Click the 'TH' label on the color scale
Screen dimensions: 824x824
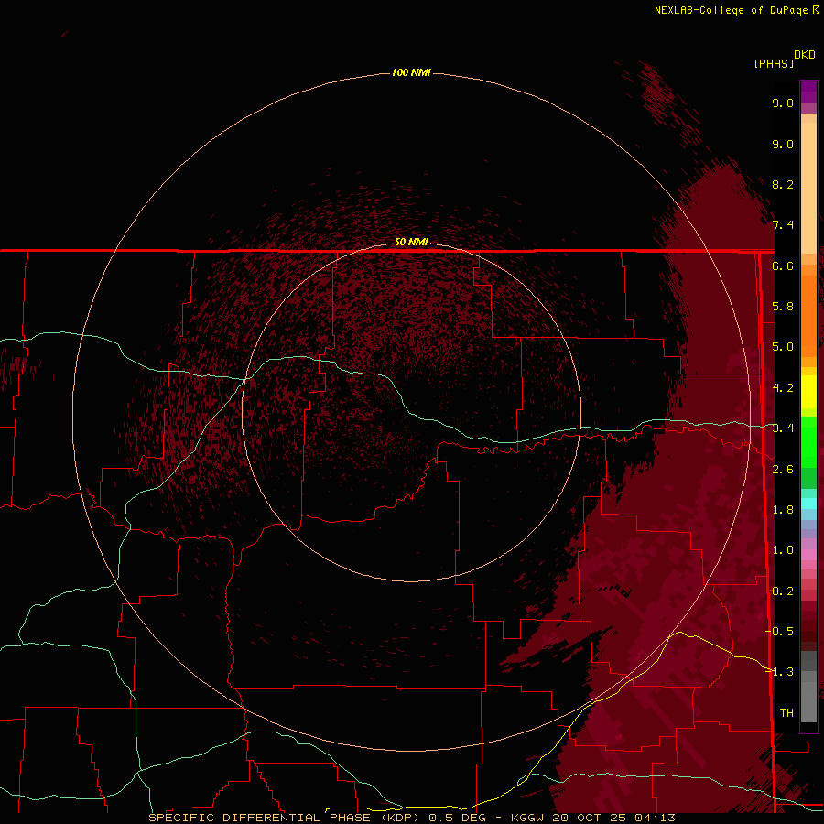(786, 713)
